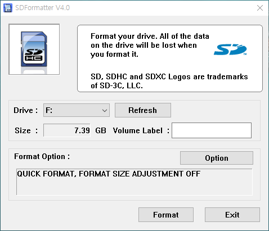Quit using the Exit button
Screen dimensions: 269x231
pyautogui.click(x=232, y=215)
